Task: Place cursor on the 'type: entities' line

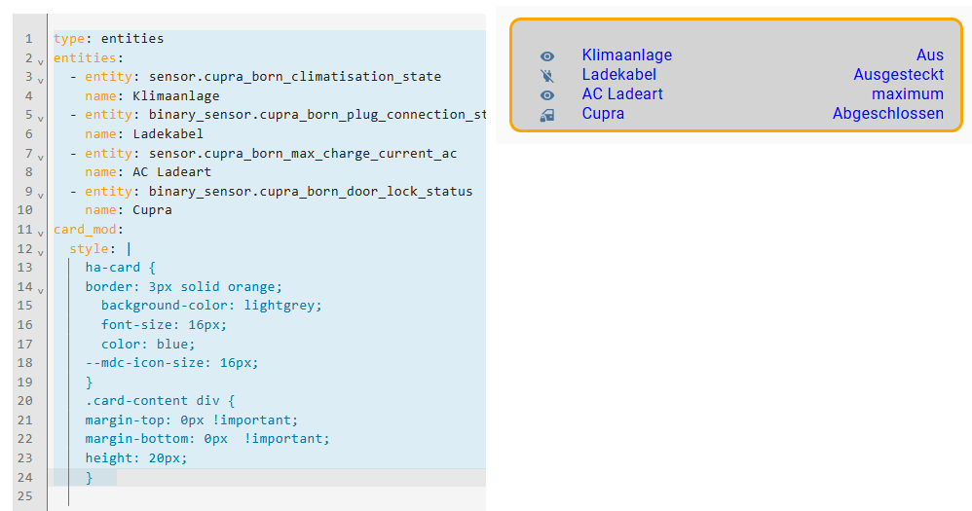Action: pos(108,39)
